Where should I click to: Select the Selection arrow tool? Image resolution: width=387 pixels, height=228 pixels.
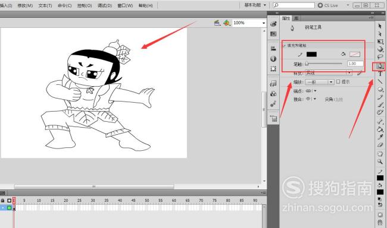pos(380,26)
